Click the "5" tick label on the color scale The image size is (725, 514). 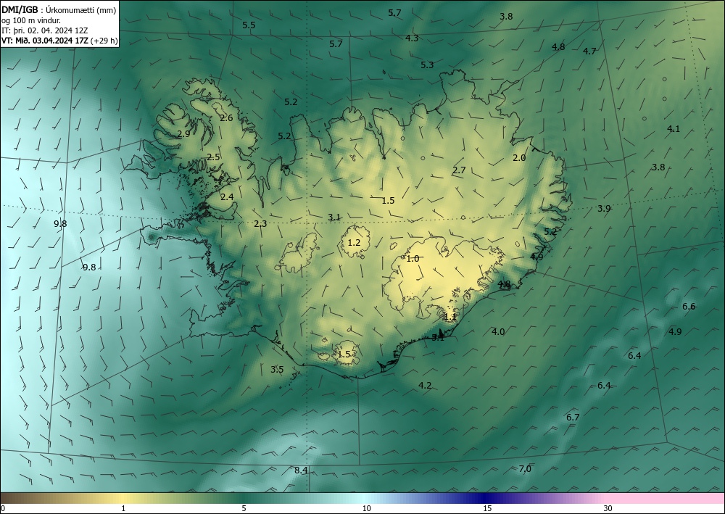tap(244, 508)
